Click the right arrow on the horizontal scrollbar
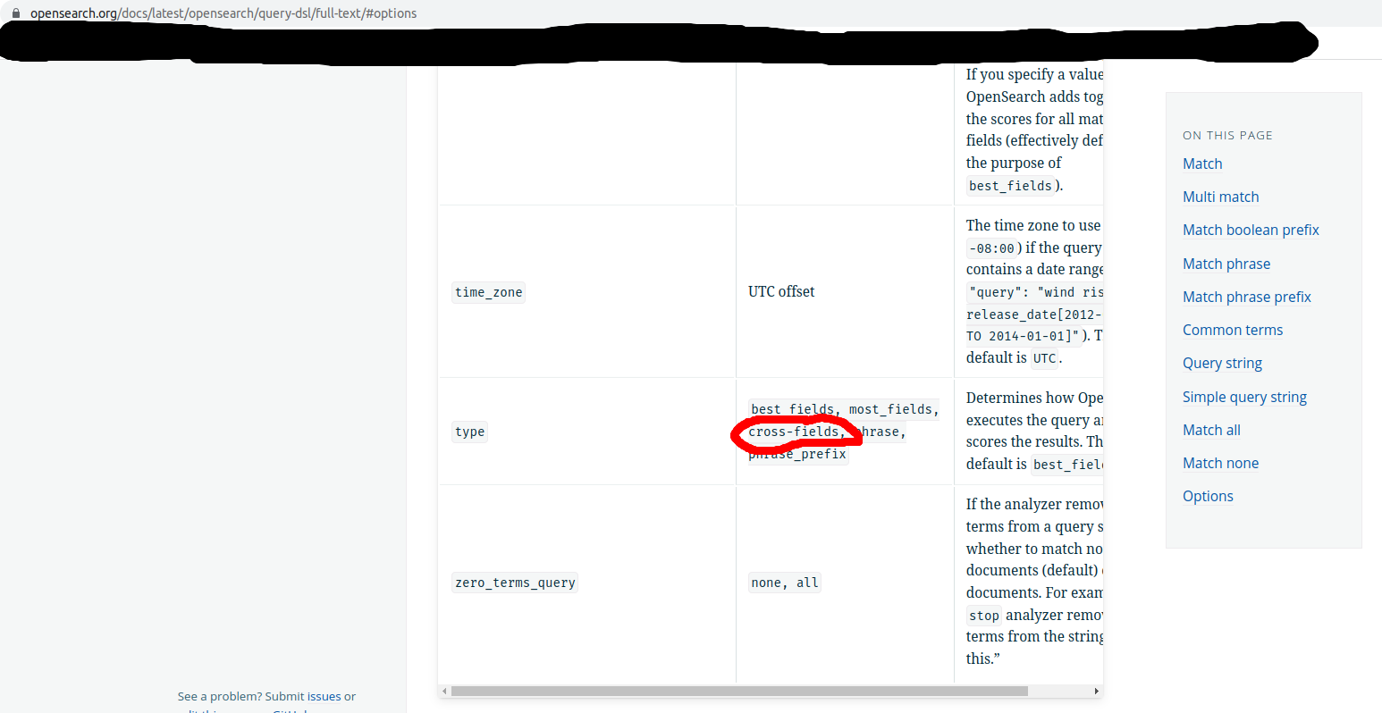 pyautogui.click(x=1097, y=691)
